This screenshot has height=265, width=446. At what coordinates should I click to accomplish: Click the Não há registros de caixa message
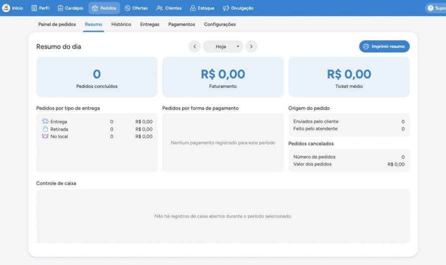point(222,216)
